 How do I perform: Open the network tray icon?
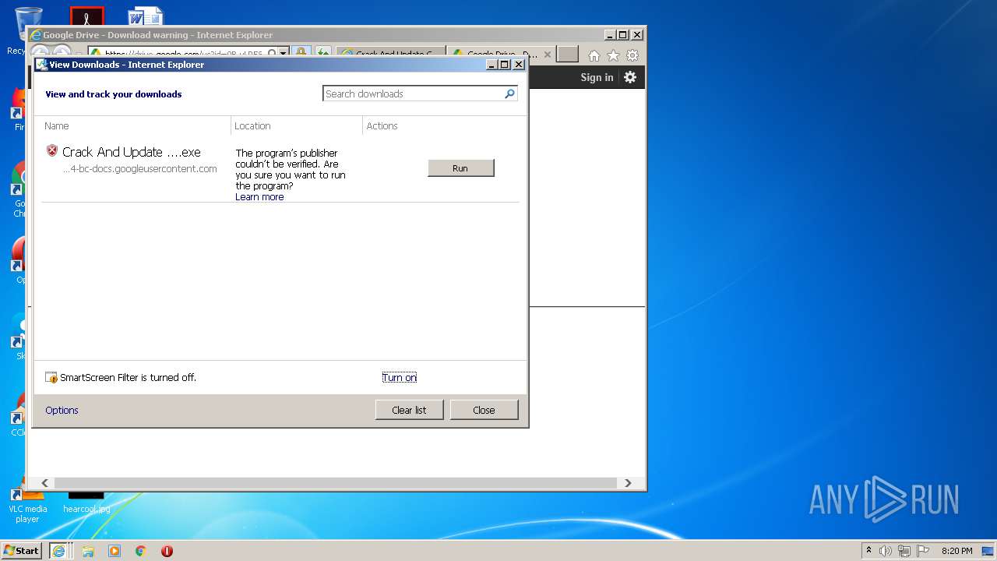904,551
